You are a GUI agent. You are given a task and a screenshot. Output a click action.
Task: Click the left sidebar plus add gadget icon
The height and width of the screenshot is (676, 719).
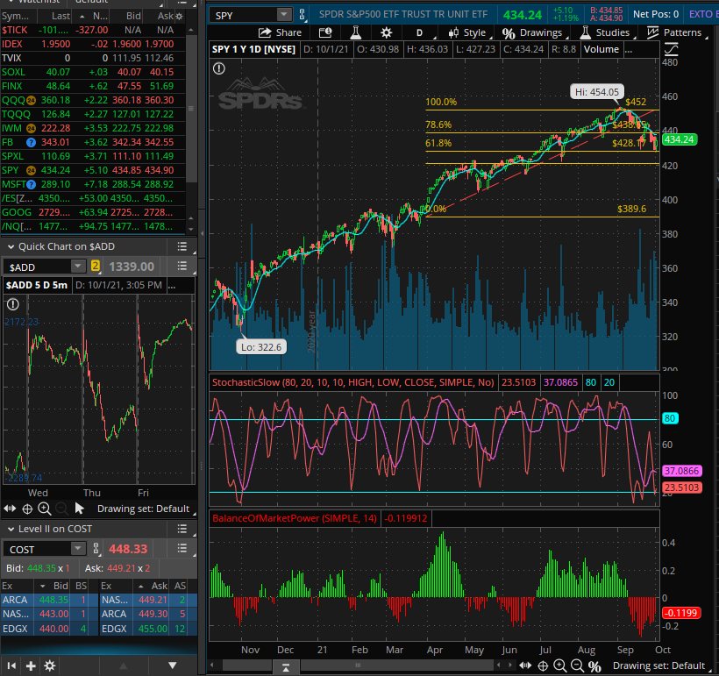[31, 665]
